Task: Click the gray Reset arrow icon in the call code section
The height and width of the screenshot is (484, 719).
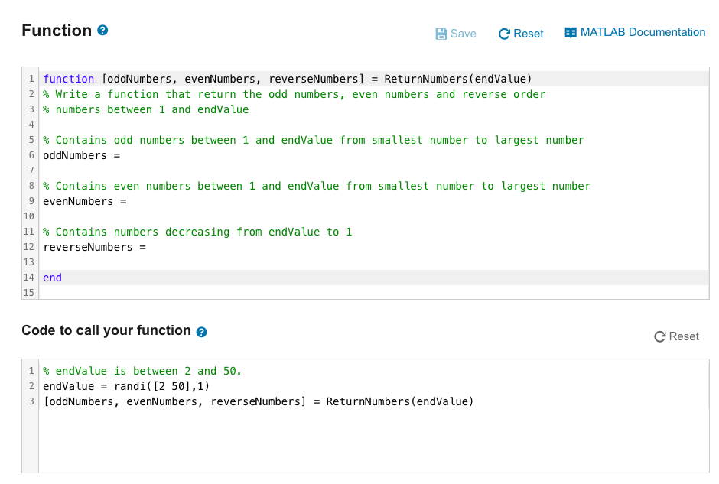Action: (x=660, y=337)
